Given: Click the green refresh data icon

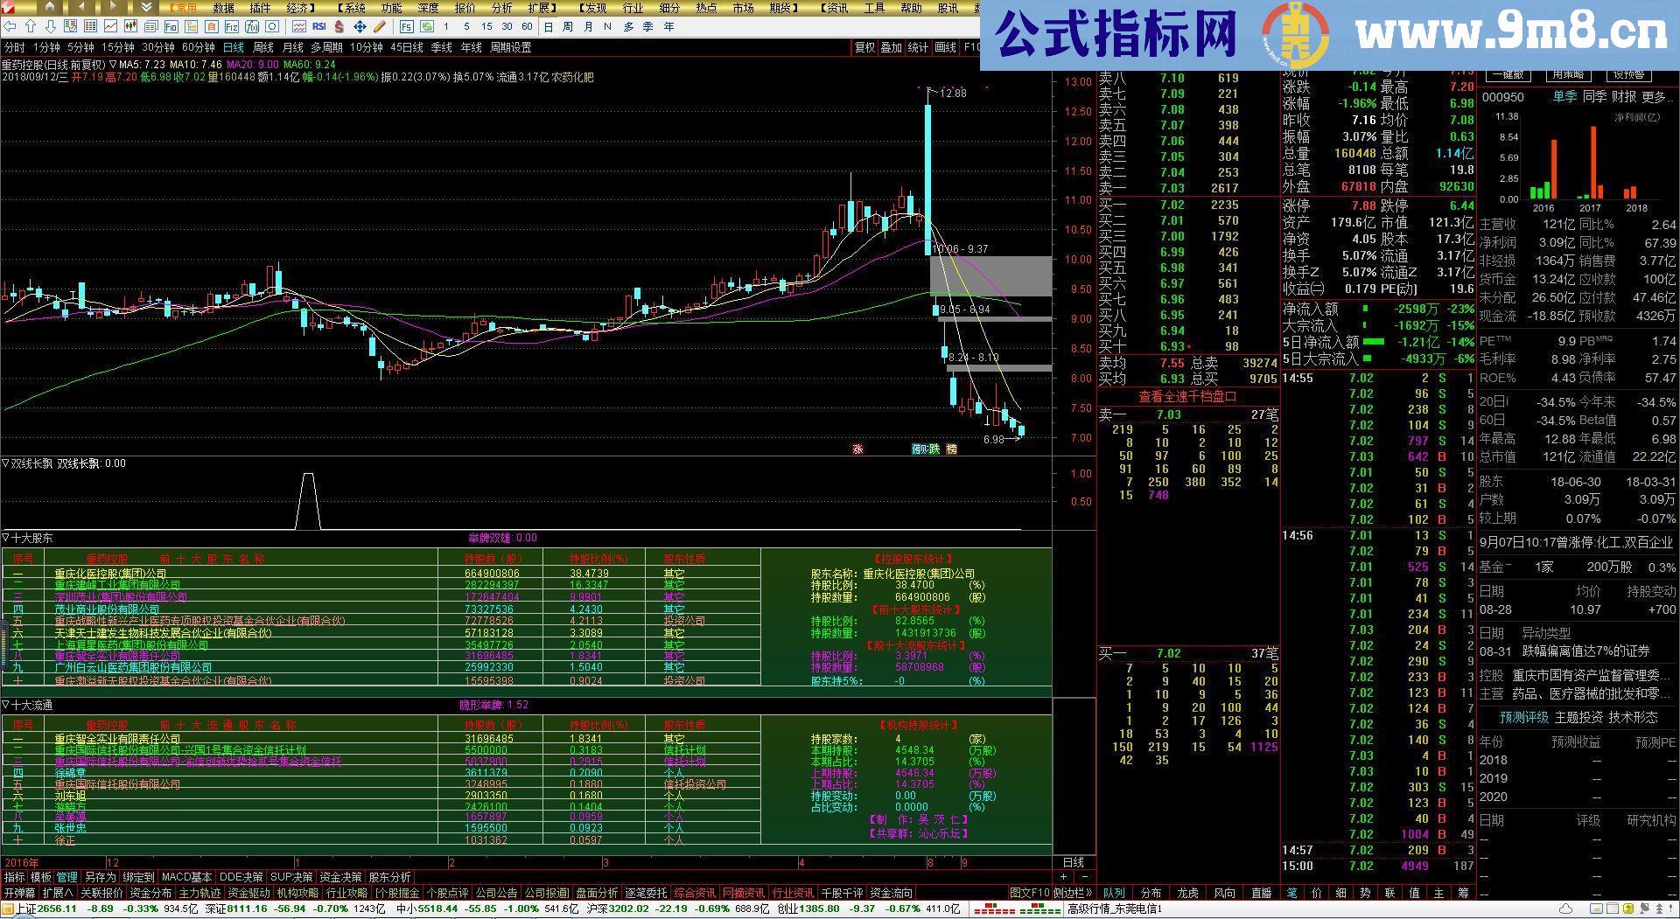Looking at the screenshot, I should [427, 27].
